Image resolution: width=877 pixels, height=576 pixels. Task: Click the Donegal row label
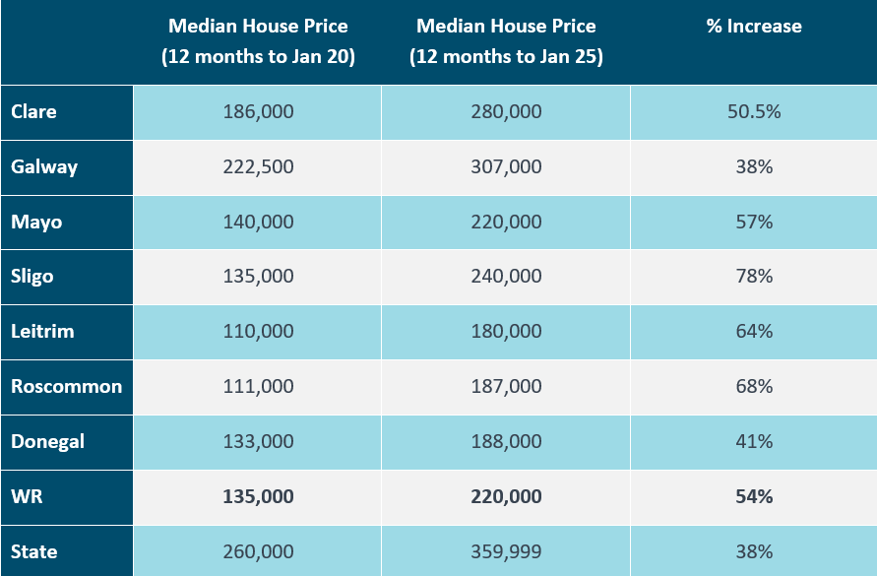pyautogui.click(x=47, y=441)
